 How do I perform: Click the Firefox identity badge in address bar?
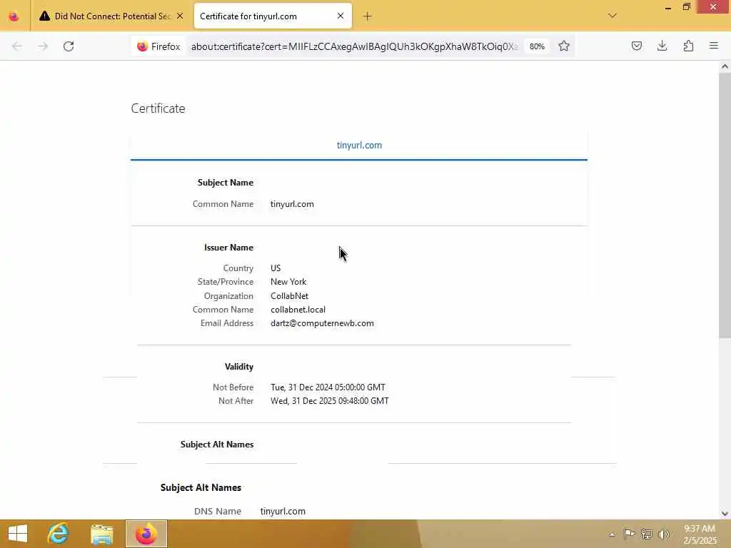[158, 46]
